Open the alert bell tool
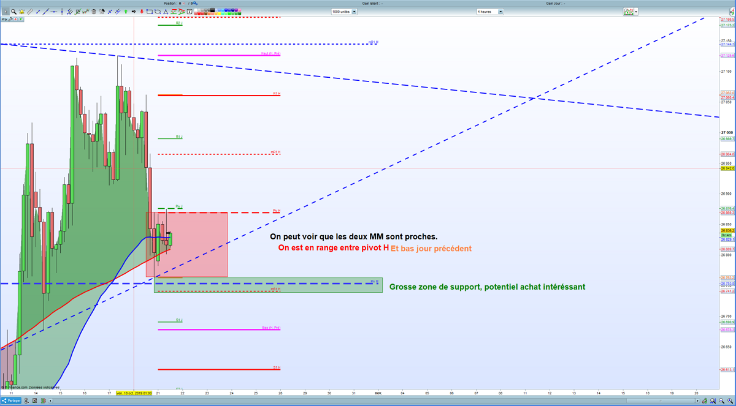Screen dimensions: 736x406 click(x=21, y=12)
